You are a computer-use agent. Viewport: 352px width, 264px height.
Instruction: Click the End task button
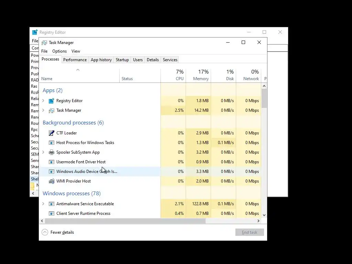(x=250, y=232)
